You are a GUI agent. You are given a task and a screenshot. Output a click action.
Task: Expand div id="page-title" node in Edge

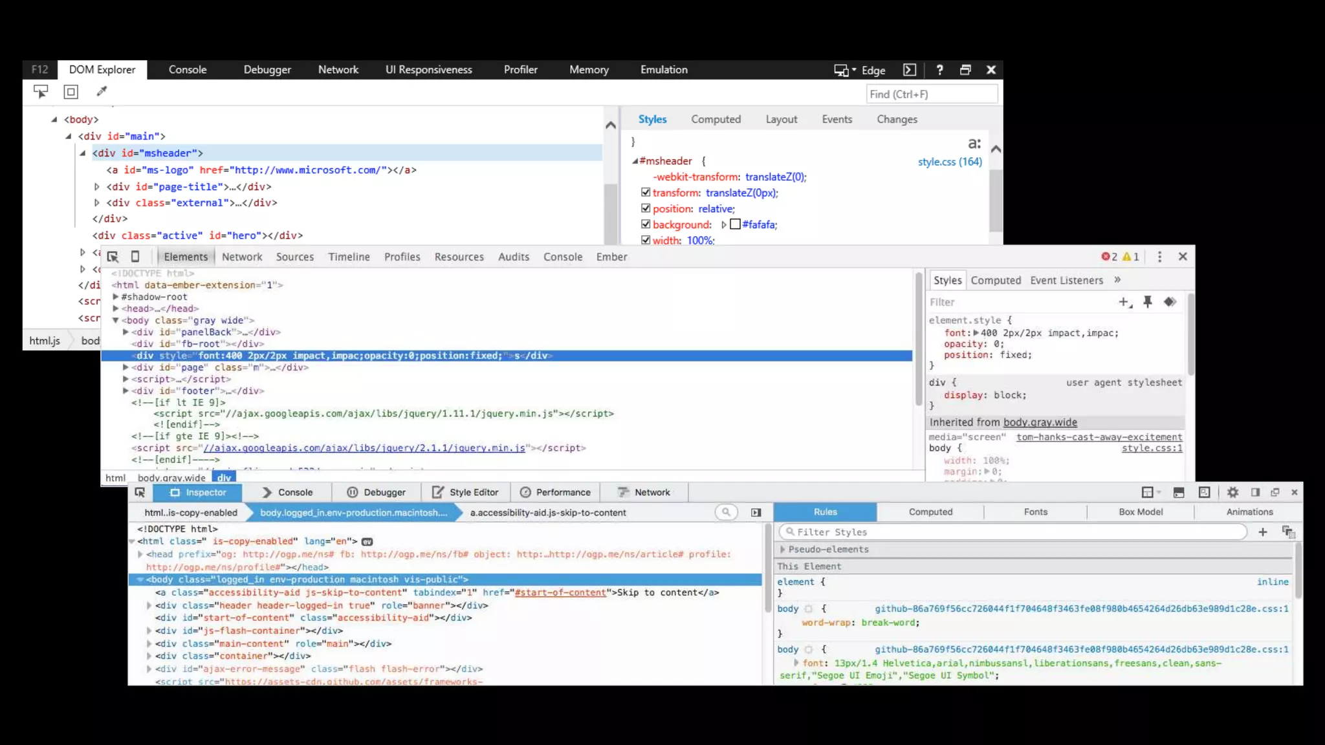click(x=97, y=187)
